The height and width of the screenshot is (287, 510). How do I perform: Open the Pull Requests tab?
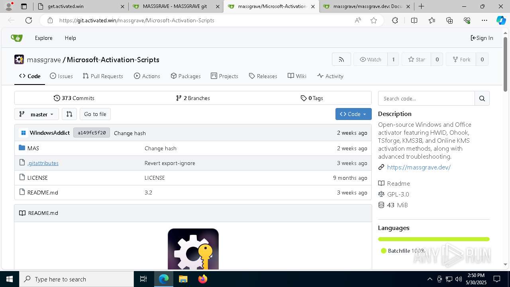(x=103, y=76)
